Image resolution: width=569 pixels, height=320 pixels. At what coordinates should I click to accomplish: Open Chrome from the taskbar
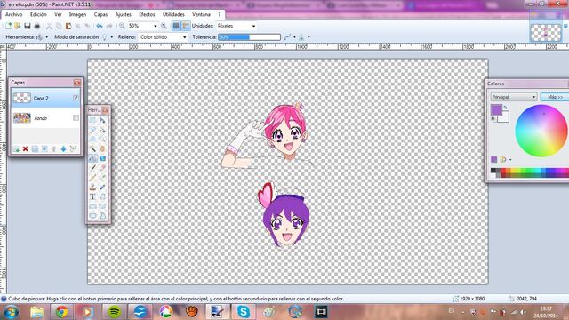61,312
